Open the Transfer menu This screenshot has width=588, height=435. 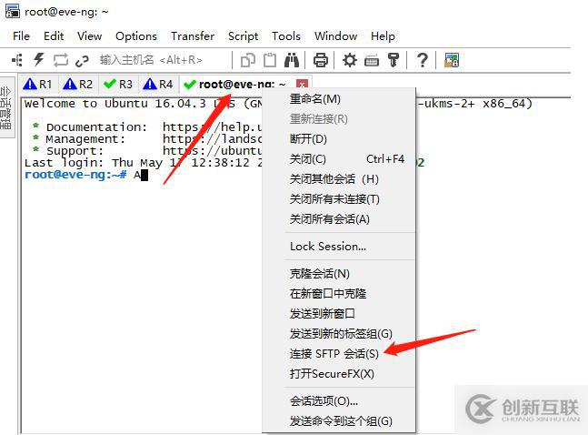(x=193, y=36)
